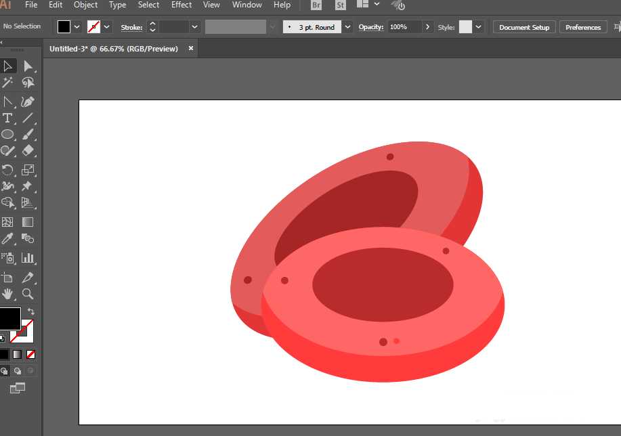Expand the Style swatch dropdown
This screenshot has width=621, height=436.
pos(478,27)
